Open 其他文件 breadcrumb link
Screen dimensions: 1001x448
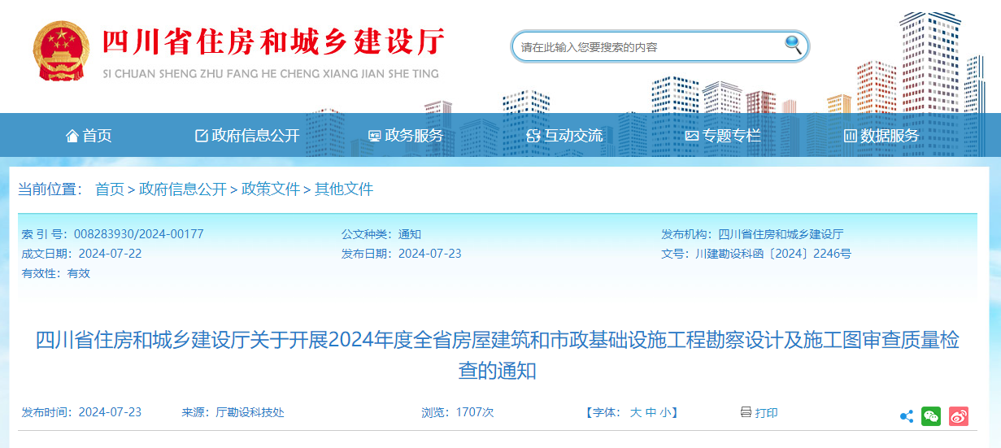click(344, 189)
